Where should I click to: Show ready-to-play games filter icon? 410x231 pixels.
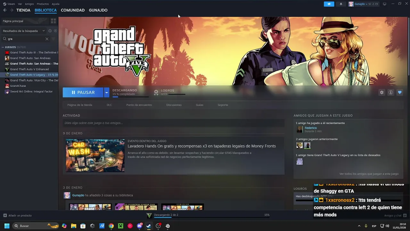(x=55, y=31)
